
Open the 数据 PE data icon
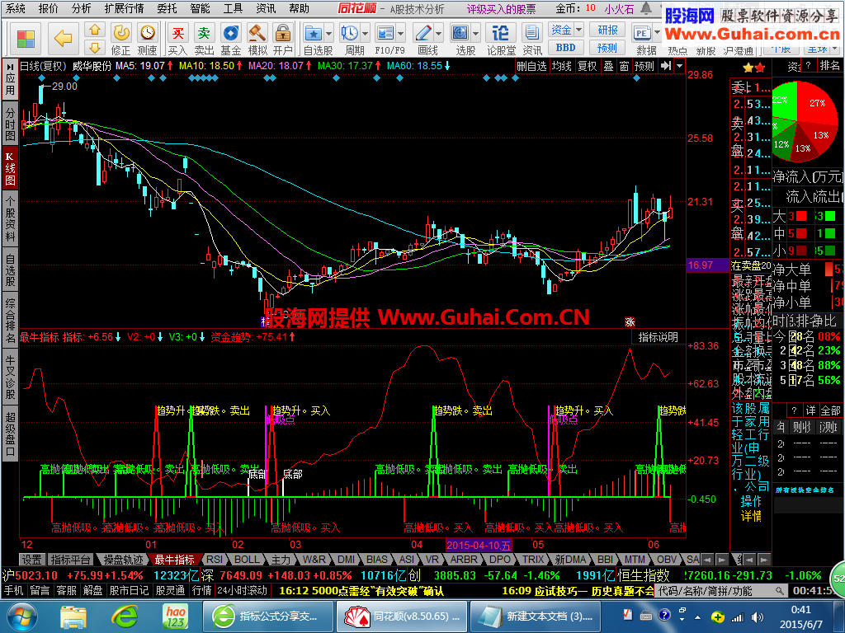coord(642,35)
